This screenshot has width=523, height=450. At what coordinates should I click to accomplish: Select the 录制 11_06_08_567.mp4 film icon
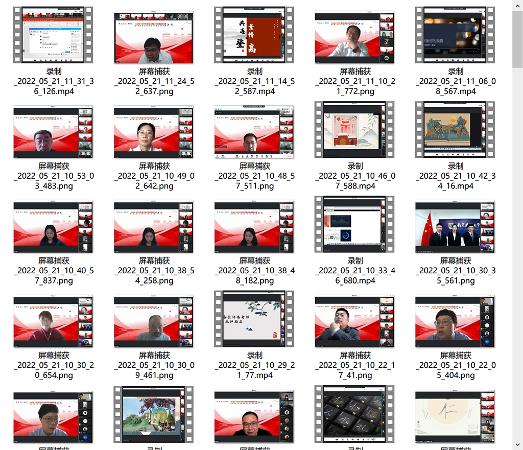tap(455, 35)
